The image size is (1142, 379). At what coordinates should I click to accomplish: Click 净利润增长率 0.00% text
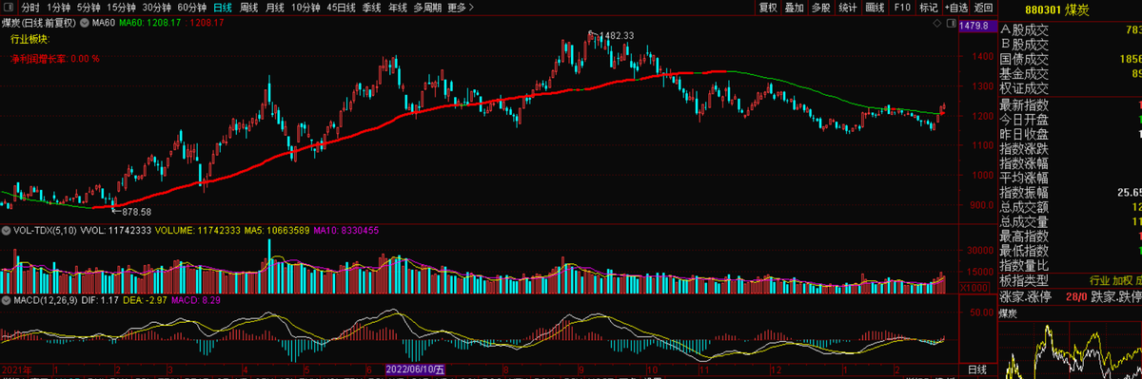[x=54, y=58]
